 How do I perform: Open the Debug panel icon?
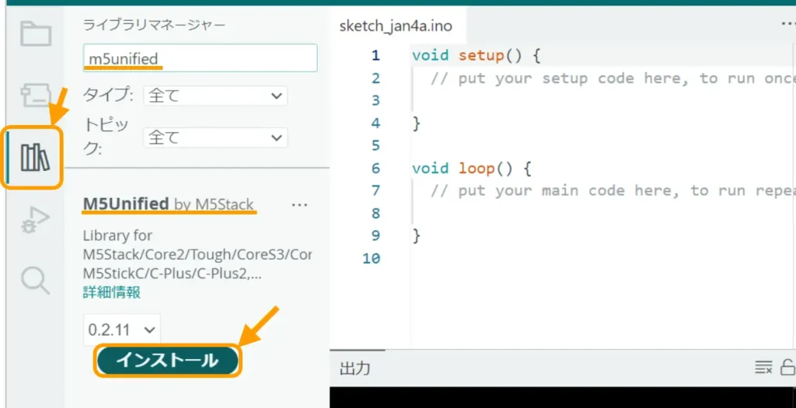(x=35, y=220)
